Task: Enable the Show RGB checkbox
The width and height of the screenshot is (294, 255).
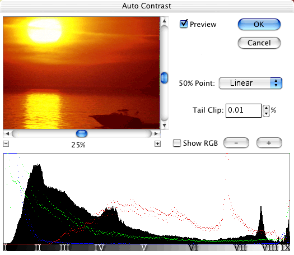Action: (x=177, y=143)
